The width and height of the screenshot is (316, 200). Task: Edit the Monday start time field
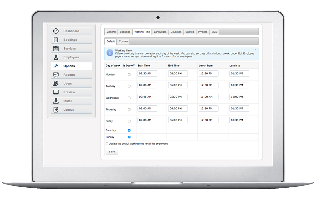[147, 74]
